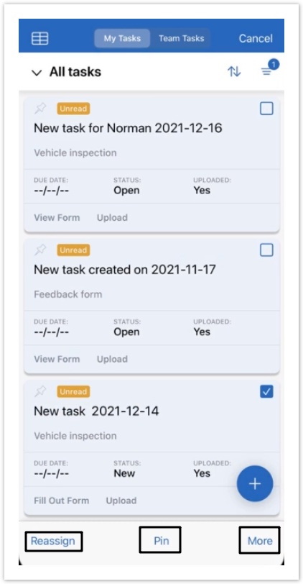Tap the Reassign button

pos(53,541)
